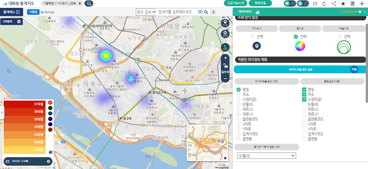Click the star bookmark icon
The image size is (368, 169).
(x=343, y=4)
